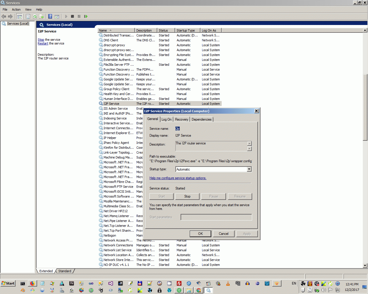Sort by the Log On As column header
368x294 pixels.
(x=211, y=30)
